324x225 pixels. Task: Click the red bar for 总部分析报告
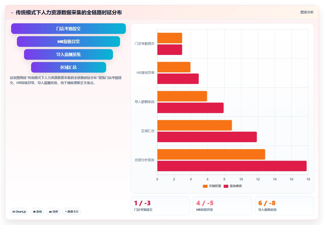pos(232,166)
